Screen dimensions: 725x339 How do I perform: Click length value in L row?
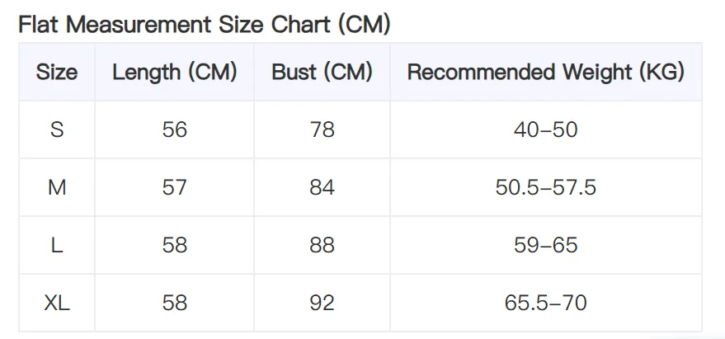coord(175,245)
